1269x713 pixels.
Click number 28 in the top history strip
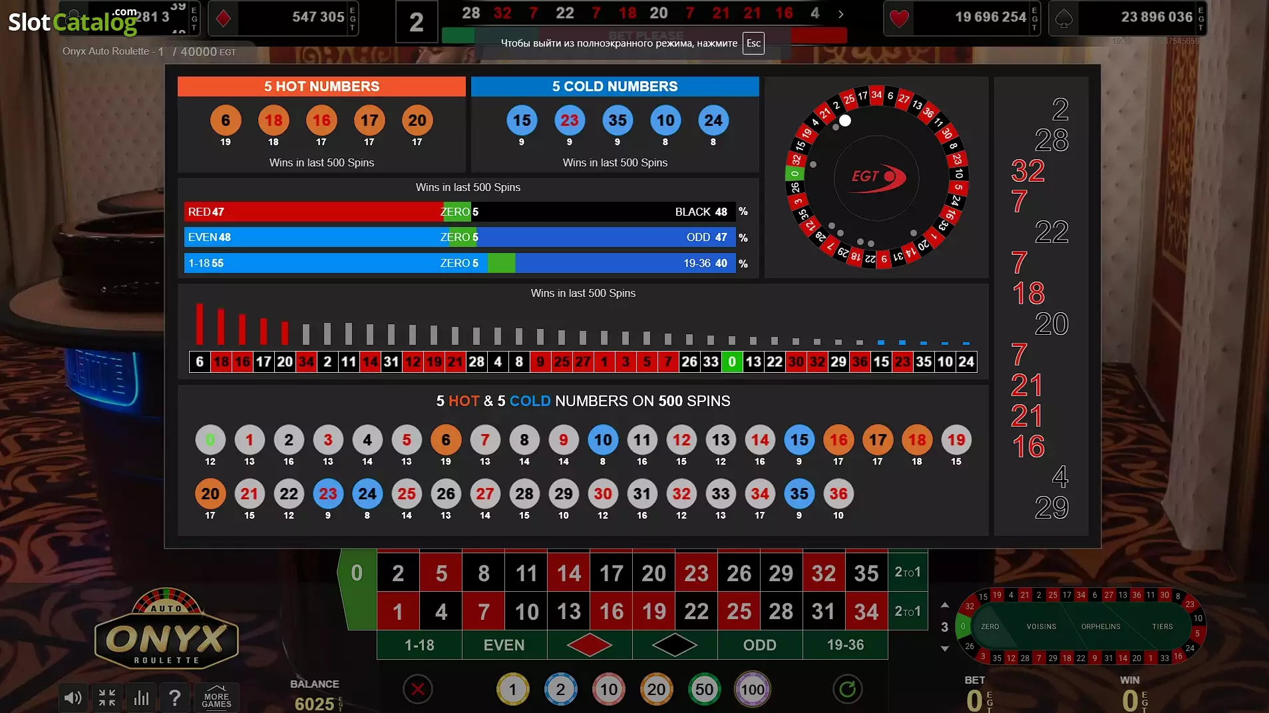tap(471, 13)
